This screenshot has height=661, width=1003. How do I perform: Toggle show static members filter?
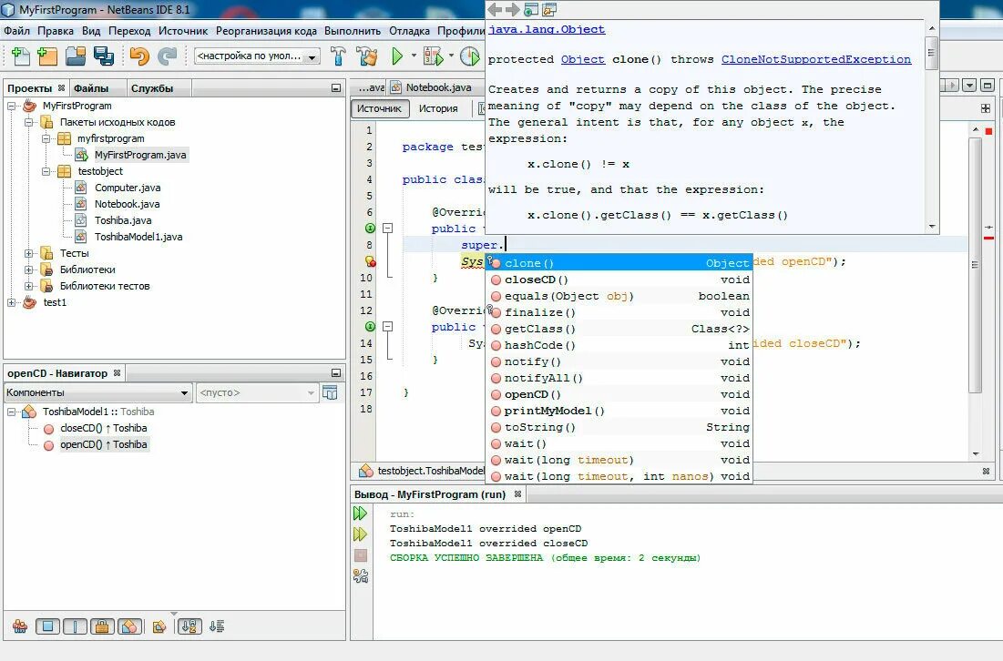tap(75, 626)
